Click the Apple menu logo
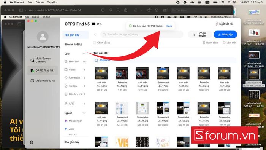Viewport: 266px width, 150px height. 5,2
